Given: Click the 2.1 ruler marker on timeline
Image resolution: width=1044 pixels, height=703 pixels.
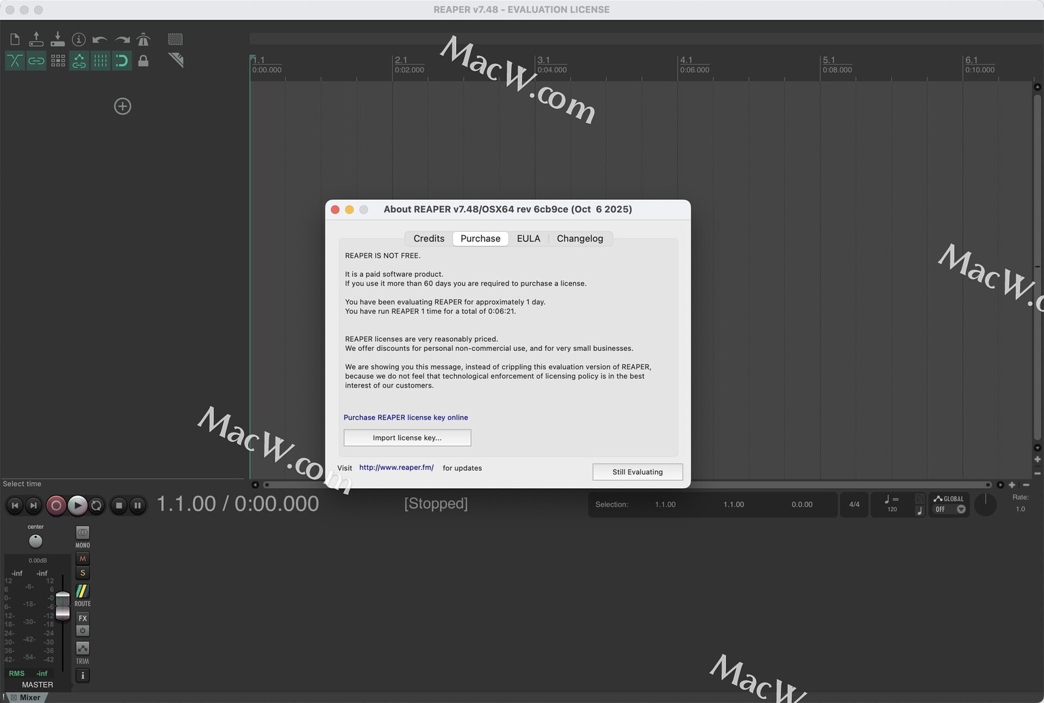Looking at the screenshot, I should point(402,60).
